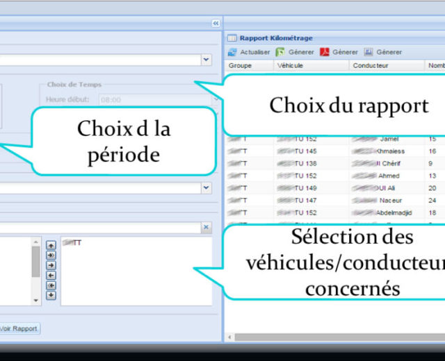Click the move-to-bottom arrow button
Viewport: 445px width, 361px height.
(51, 295)
